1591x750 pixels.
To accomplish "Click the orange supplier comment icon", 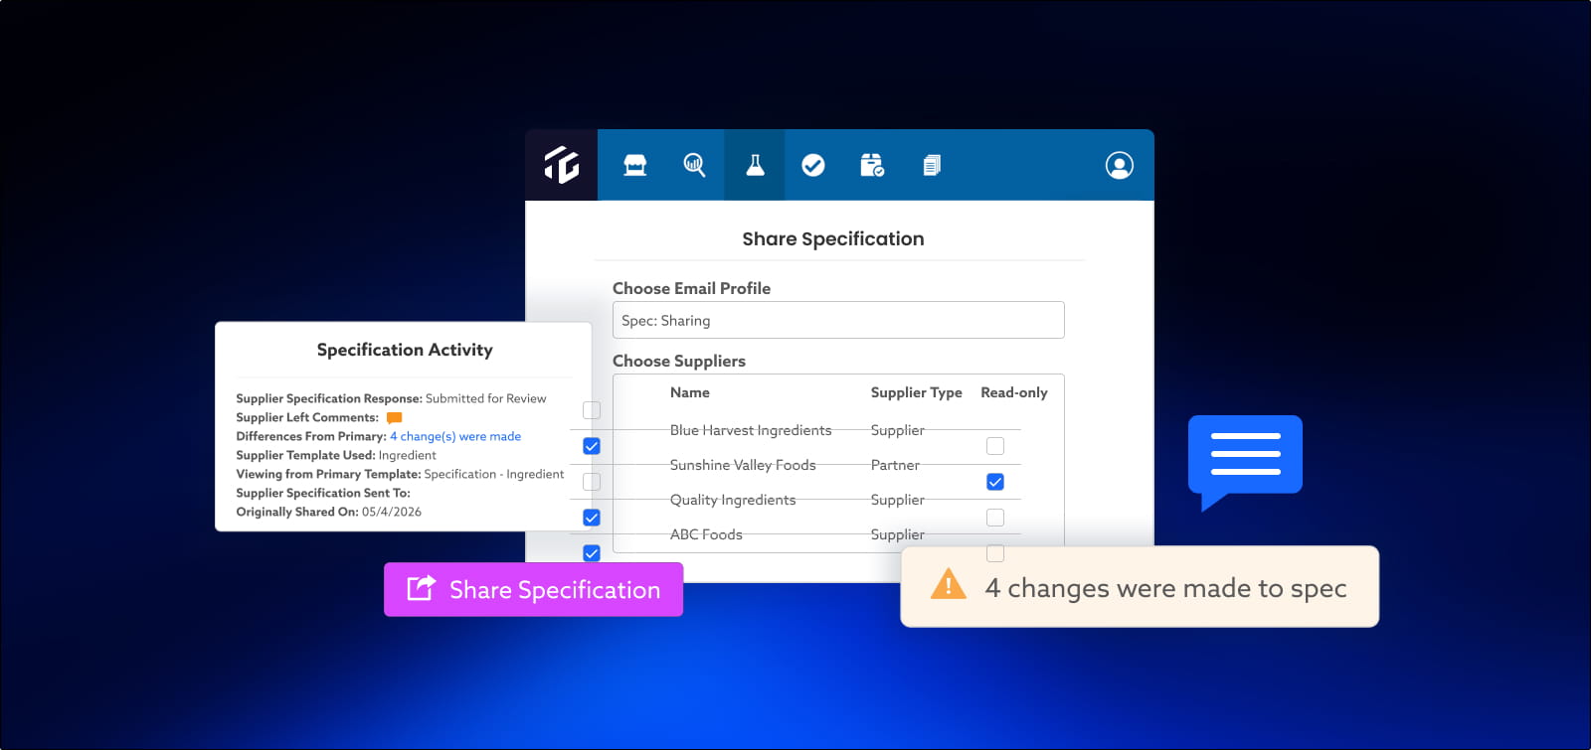I will [394, 418].
